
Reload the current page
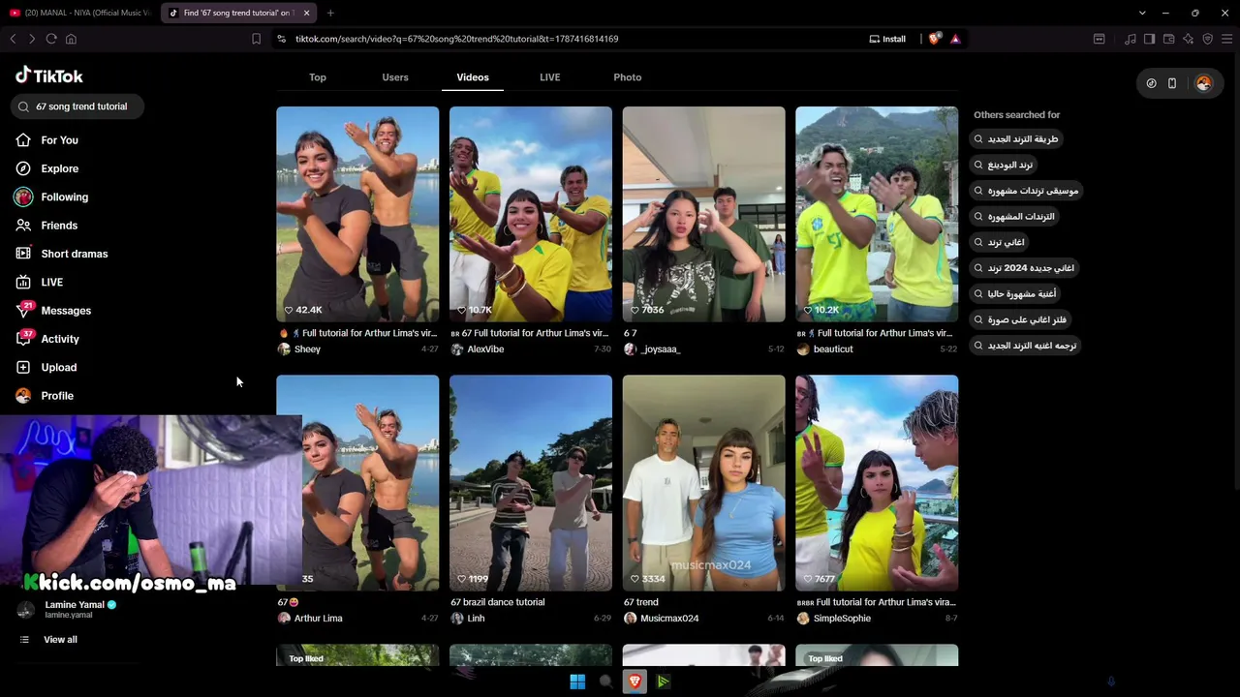point(51,39)
